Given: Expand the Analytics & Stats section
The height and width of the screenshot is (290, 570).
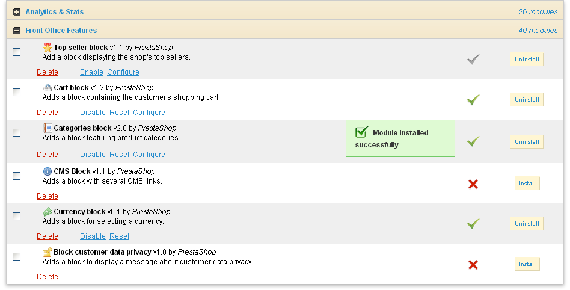Looking at the screenshot, I should [17, 12].
